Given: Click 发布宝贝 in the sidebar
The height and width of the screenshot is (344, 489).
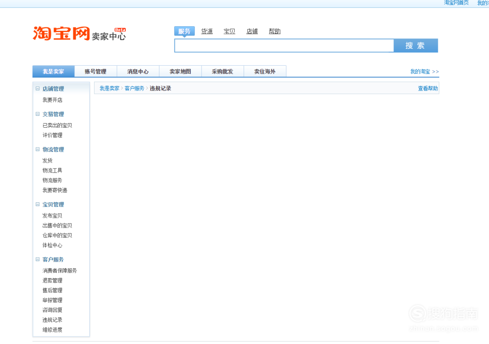Looking at the screenshot, I should coord(53,215).
